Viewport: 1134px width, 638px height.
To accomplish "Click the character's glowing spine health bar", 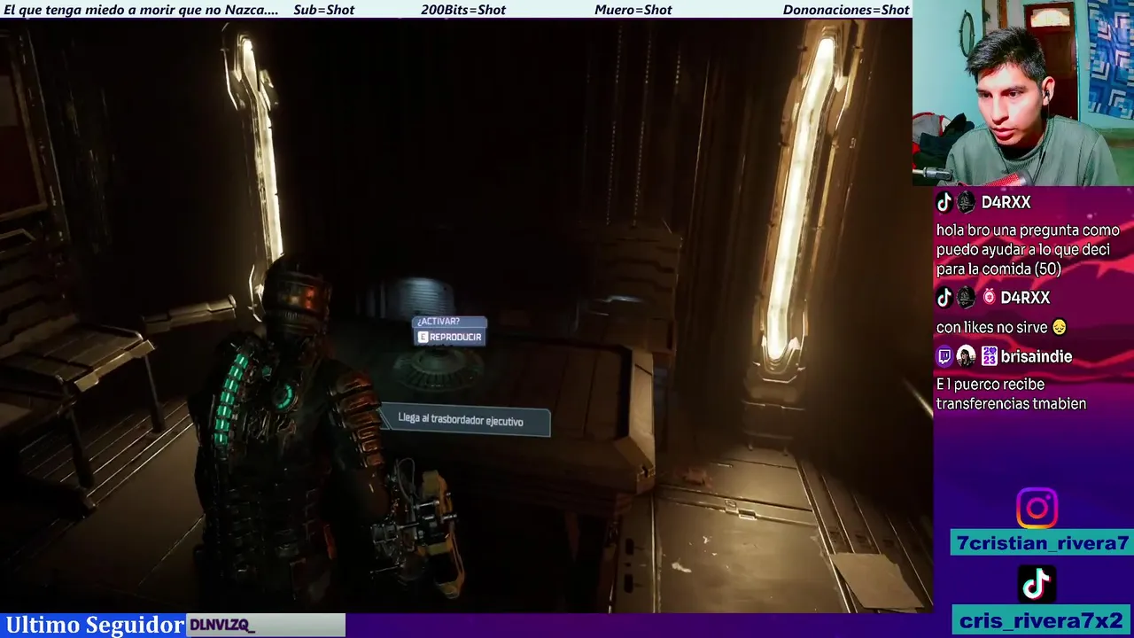I will 231,397.
